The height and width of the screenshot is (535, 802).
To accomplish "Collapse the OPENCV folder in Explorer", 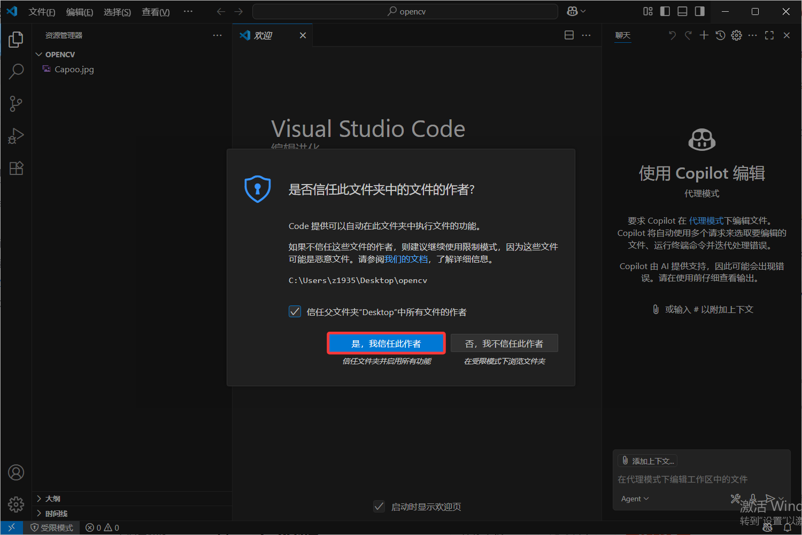I will coord(38,54).
